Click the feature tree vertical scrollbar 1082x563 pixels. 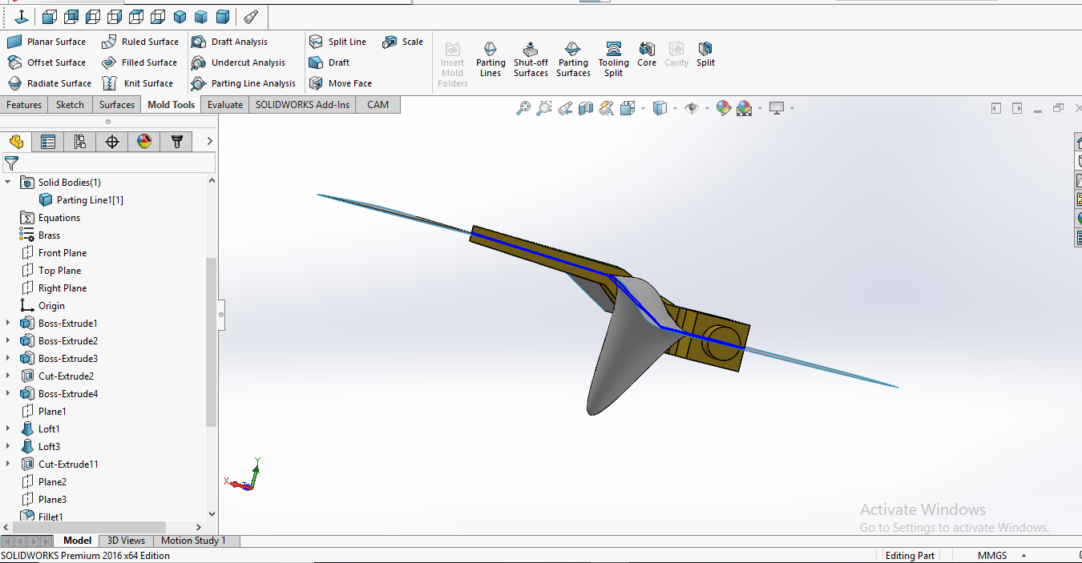(x=212, y=342)
